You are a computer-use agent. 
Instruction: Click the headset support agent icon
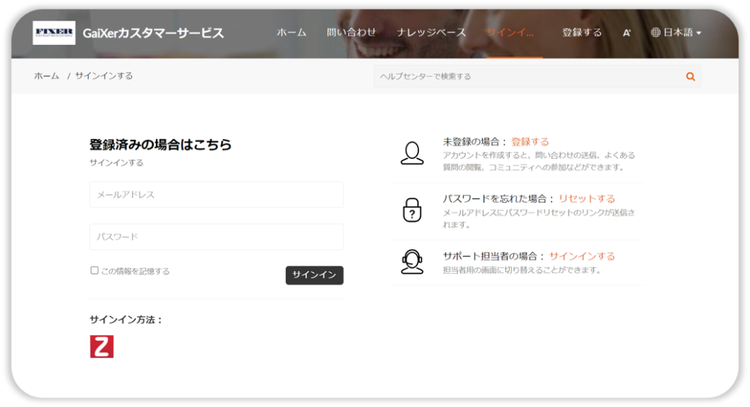[412, 261]
